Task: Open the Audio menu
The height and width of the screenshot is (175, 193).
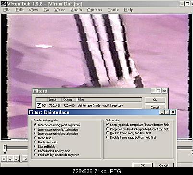Action: 76,10
